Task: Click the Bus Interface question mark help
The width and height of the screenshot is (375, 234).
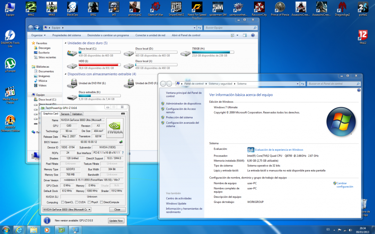Action: [123, 152]
